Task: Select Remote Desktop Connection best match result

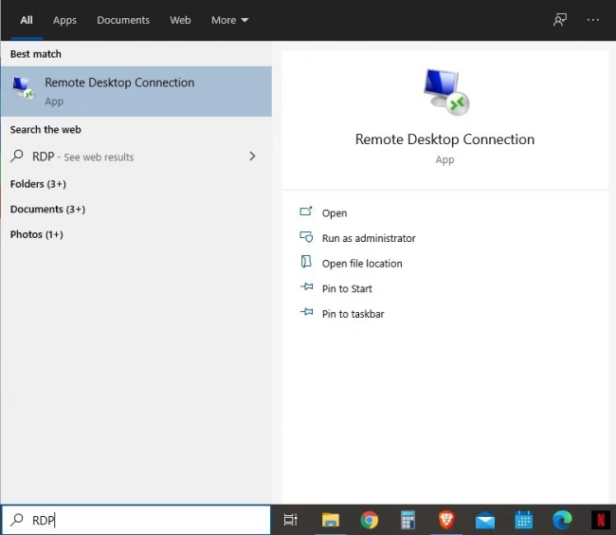Action: click(x=136, y=91)
